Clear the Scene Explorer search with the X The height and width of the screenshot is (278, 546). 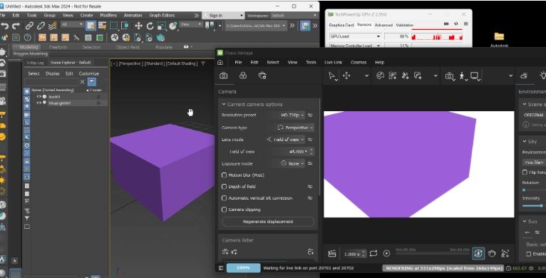coord(83,82)
